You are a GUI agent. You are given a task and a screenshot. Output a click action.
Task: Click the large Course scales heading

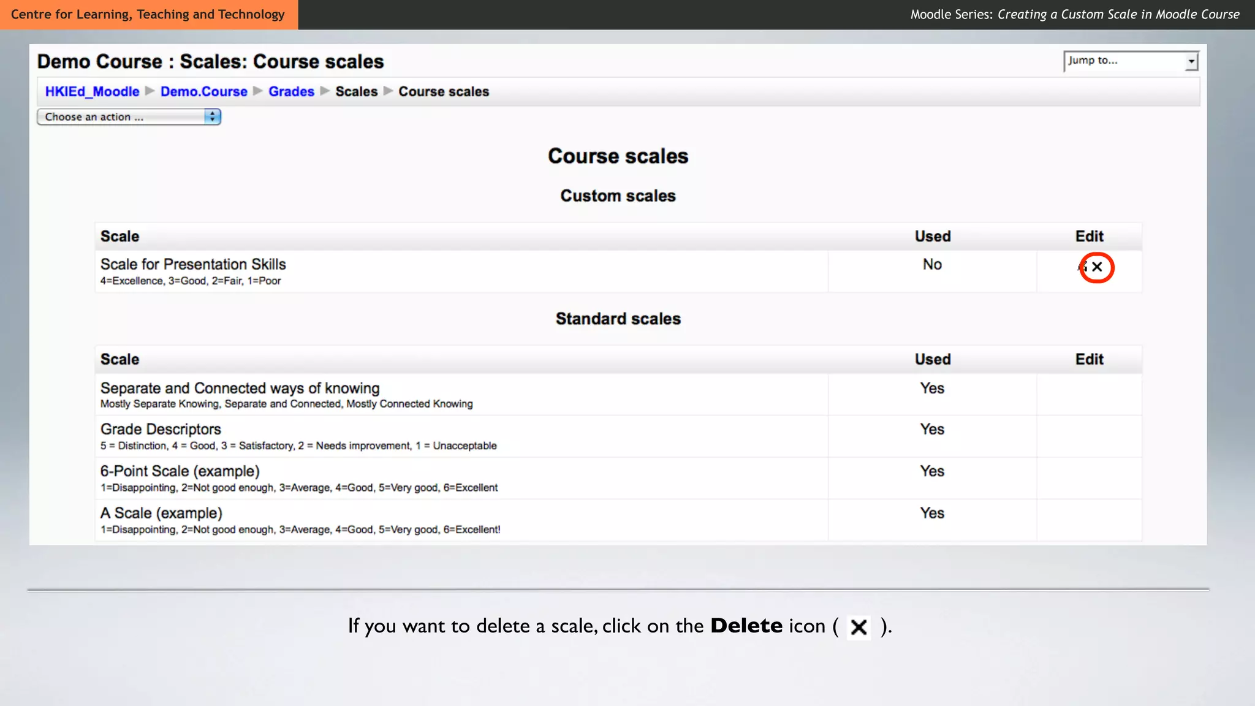618,156
